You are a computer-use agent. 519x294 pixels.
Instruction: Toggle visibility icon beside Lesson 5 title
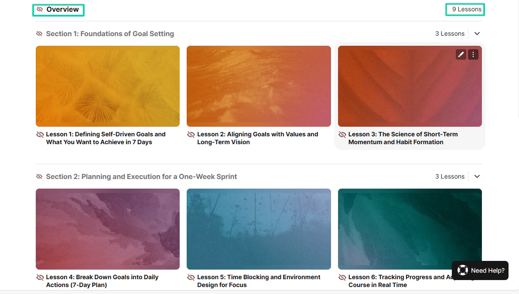[x=191, y=277]
